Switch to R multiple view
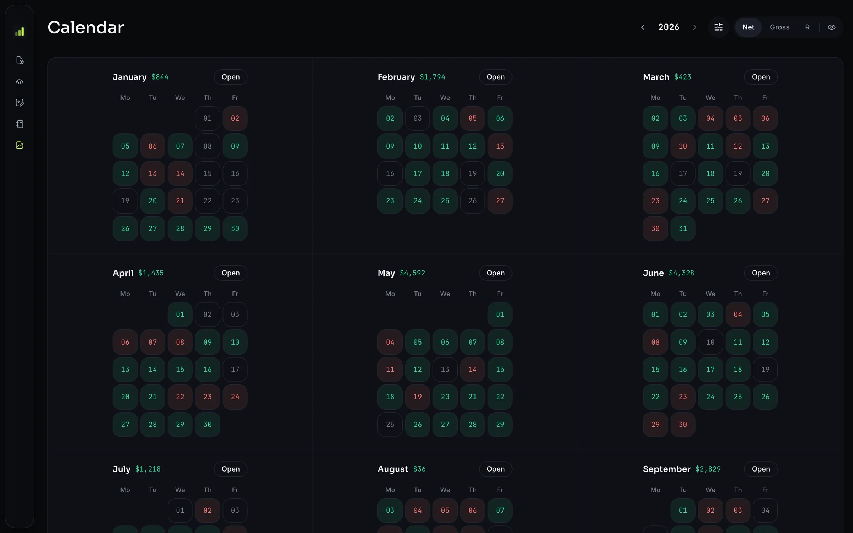 coord(807,27)
